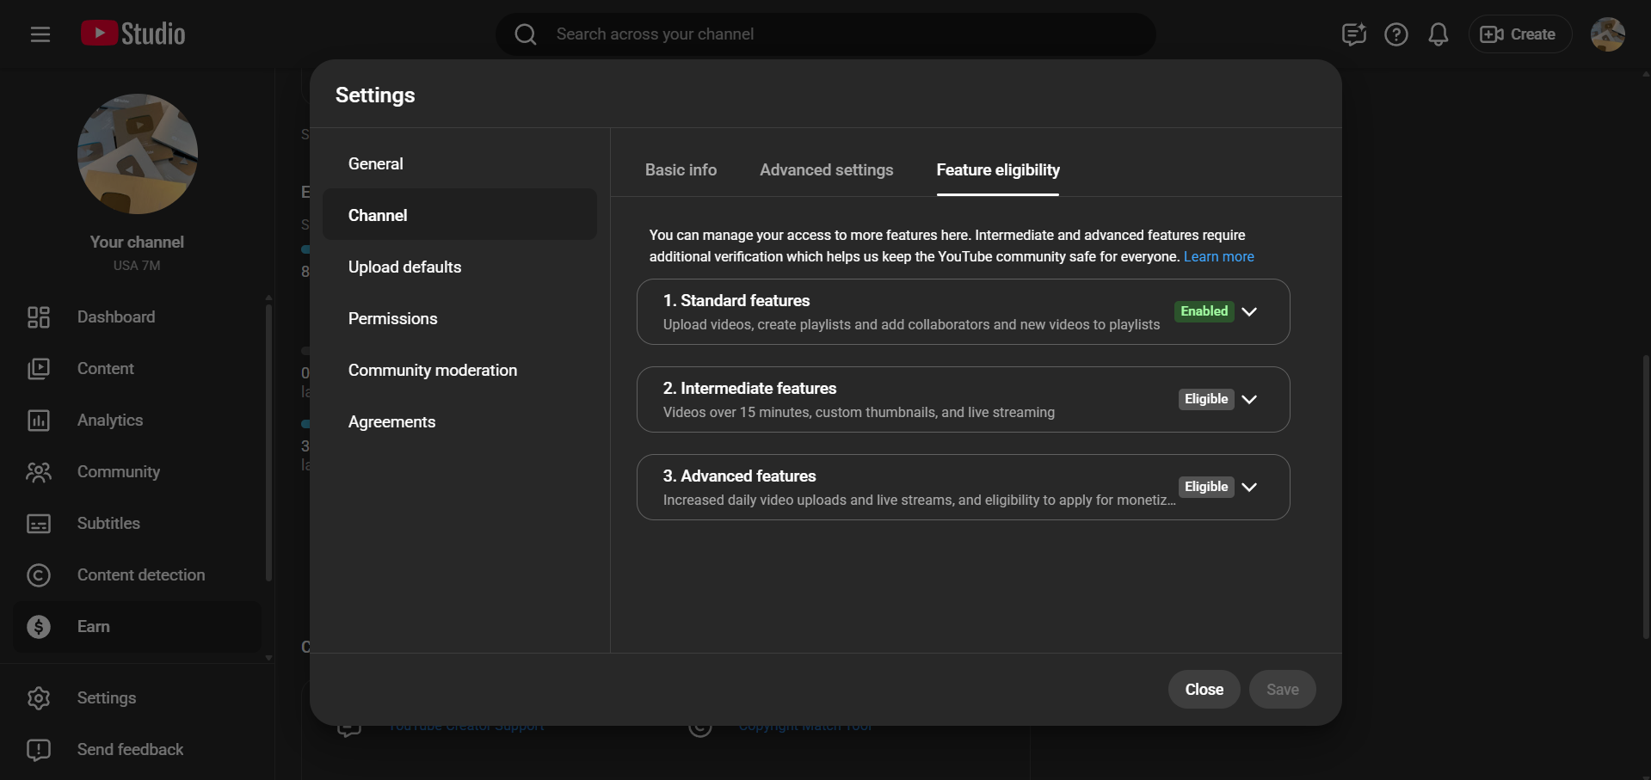Close the Settings dialog

click(x=1203, y=690)
